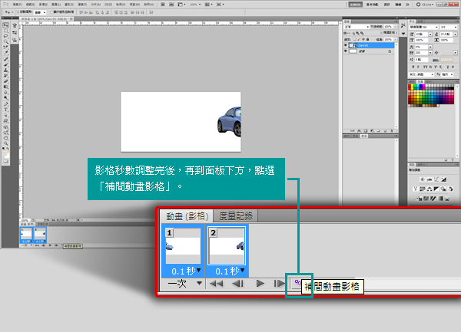Screen dimensions: 461x332
Task: Switch to the 基本功能 workspace
Action: pos(372,5)
